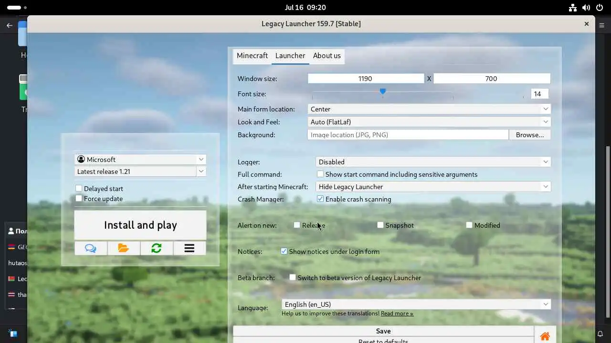611x343 pixels.
Task: Click the Browse... button for background
Action: 530,135
